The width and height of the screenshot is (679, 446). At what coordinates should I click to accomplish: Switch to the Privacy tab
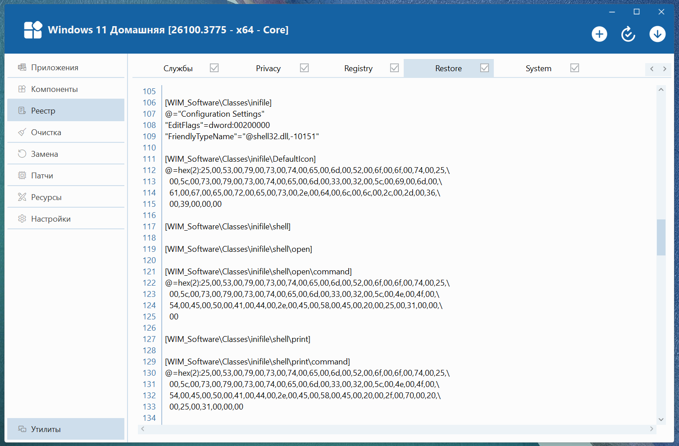point(268,68)
